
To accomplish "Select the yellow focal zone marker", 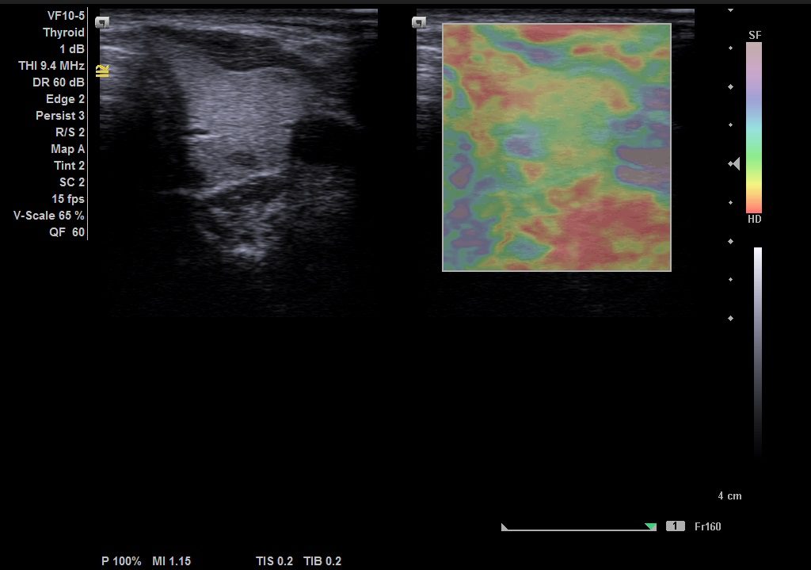I will click(x=102, y=71).
